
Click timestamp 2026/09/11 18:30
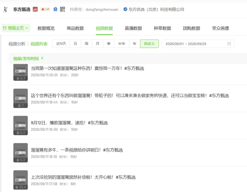(44, 130)
